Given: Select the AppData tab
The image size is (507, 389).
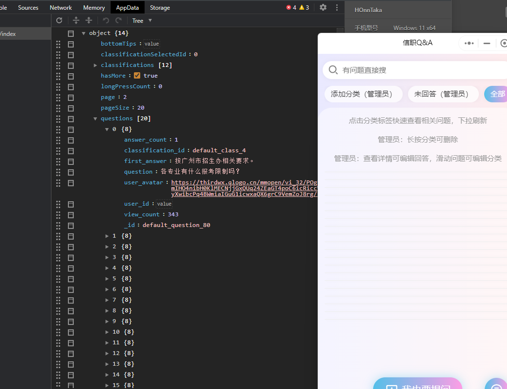Looking at the screenshot, I should point(128,7).
